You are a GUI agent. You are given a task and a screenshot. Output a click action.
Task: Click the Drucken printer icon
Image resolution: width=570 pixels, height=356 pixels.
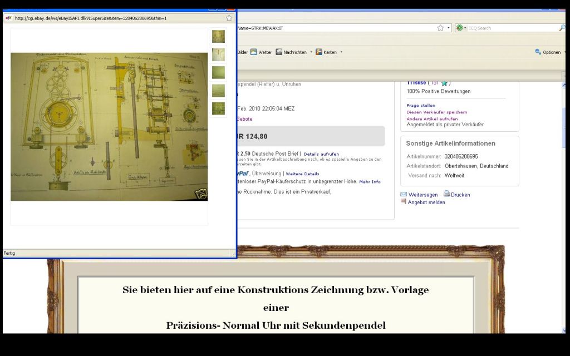point(447,194)
